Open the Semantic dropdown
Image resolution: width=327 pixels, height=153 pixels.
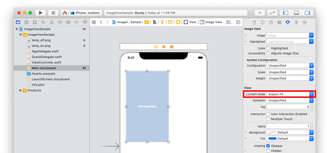point(290,100)
